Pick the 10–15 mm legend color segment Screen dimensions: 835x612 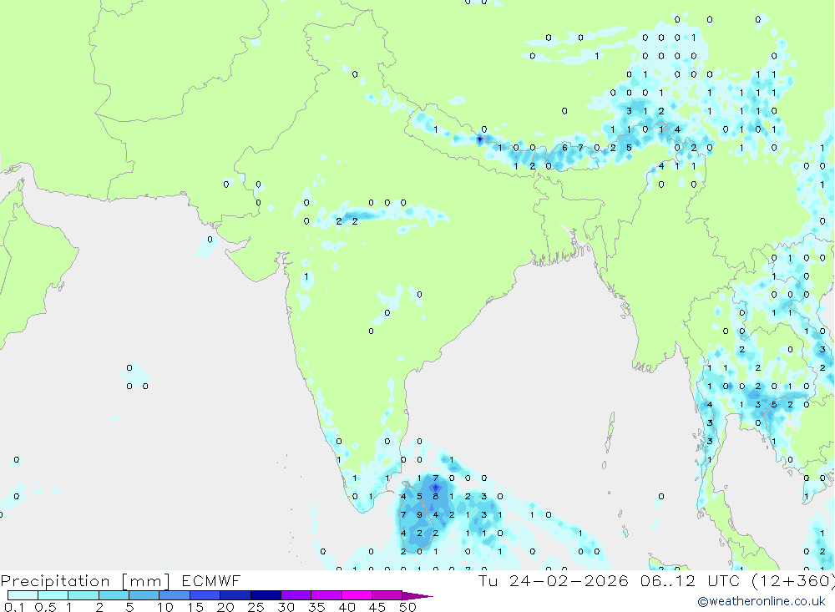pyautogui.click(x=175, y=595)
